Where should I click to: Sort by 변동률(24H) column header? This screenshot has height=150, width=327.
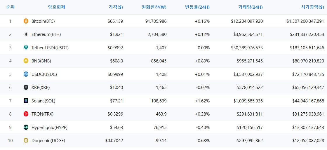coord(197,7)
